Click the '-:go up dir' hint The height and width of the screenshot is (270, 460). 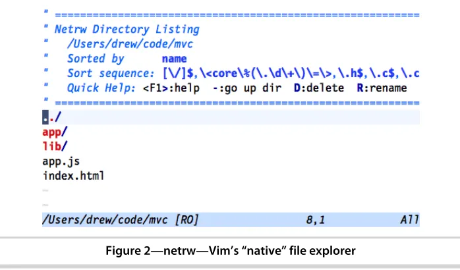pos(247,88)
